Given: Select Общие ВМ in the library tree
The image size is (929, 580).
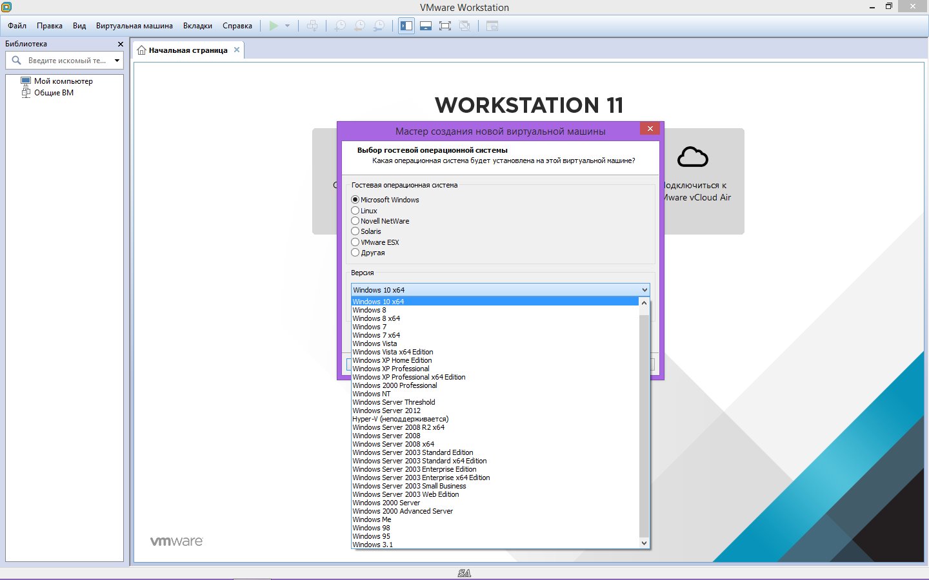Looking at the screenshot, I should tap(54, 93).
